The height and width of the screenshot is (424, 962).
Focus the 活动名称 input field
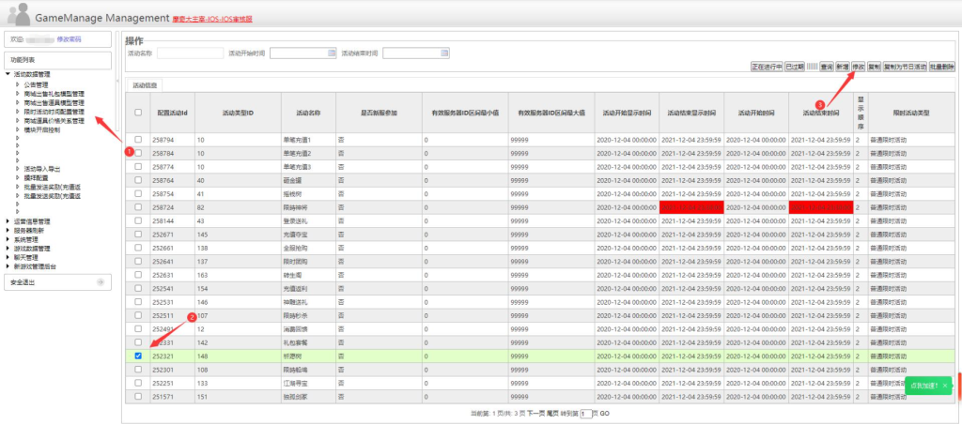tap(190, 53)
